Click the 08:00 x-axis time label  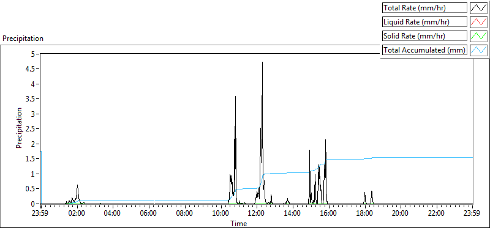184,214
